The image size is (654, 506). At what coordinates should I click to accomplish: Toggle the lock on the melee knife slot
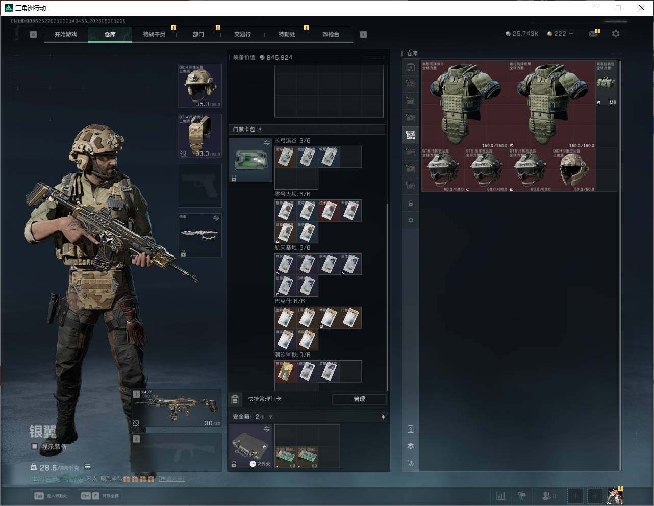point(183,253)
